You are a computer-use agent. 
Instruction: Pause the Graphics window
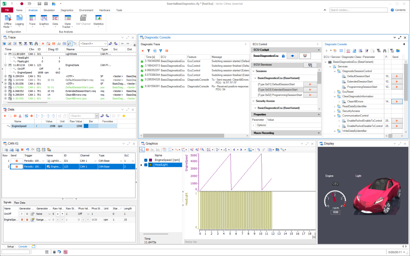pyautogui.click(x=147, y=150)
